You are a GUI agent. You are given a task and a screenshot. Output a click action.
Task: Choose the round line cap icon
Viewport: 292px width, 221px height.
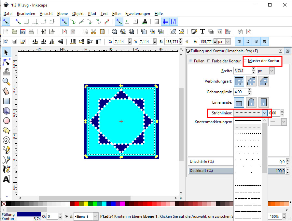[251, 102]
